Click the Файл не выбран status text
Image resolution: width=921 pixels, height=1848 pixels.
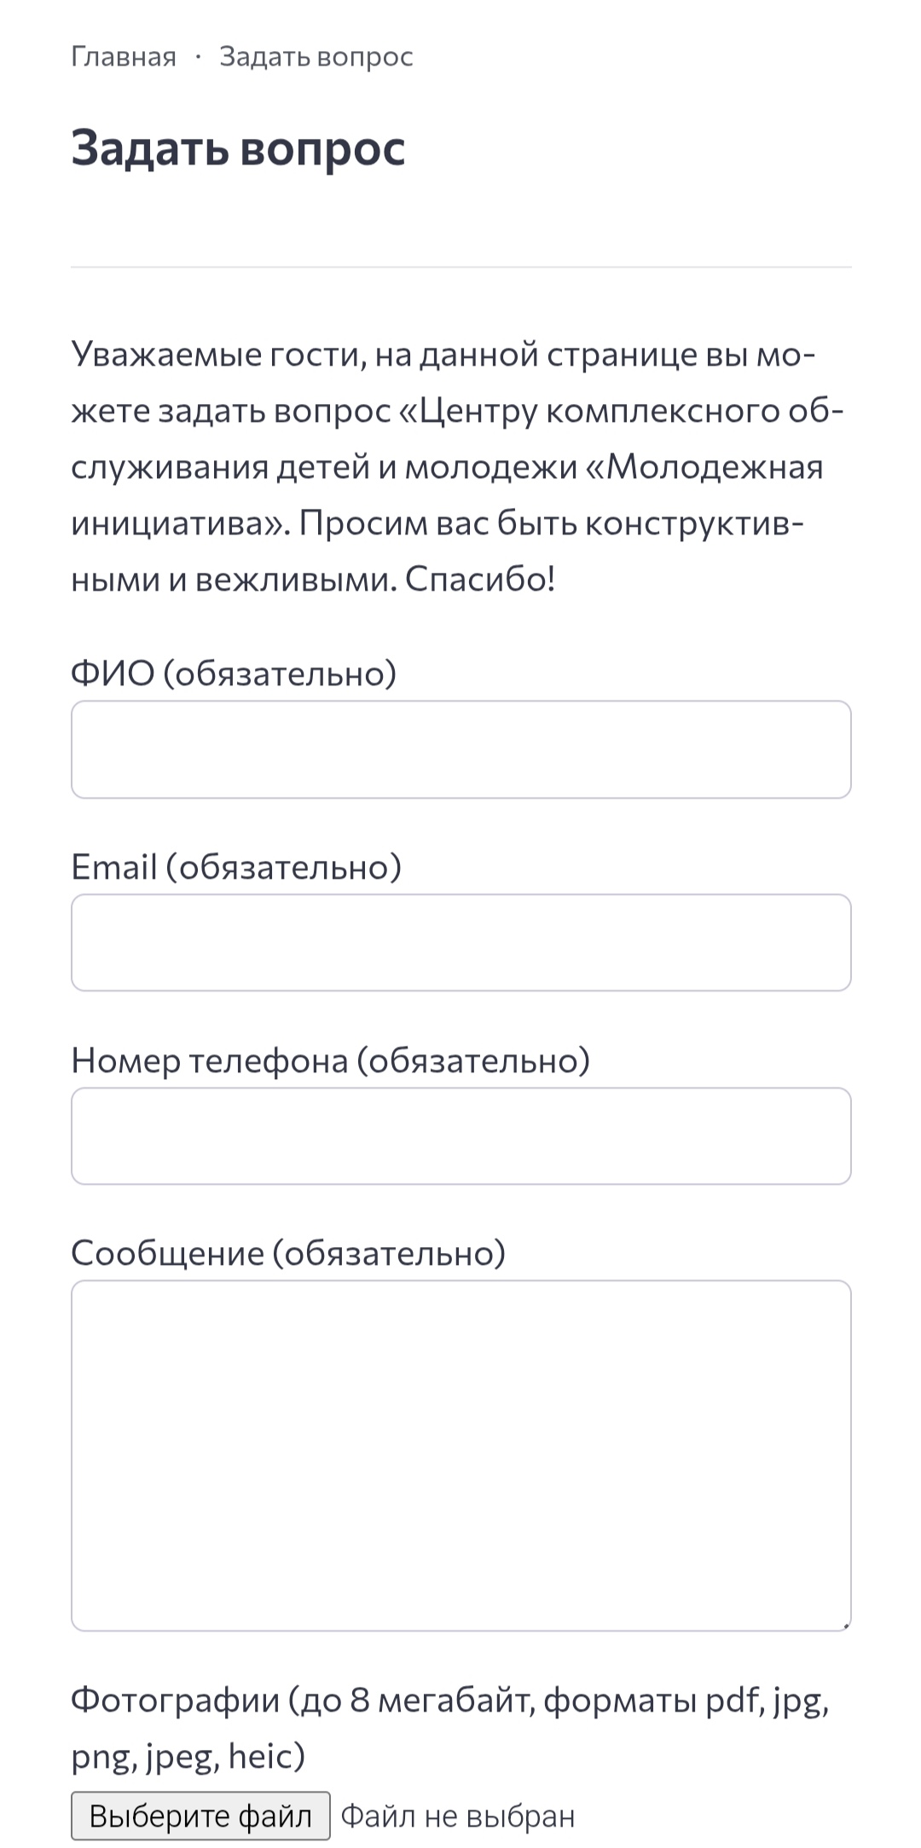pyautogui.click(x=458, y=1816)
